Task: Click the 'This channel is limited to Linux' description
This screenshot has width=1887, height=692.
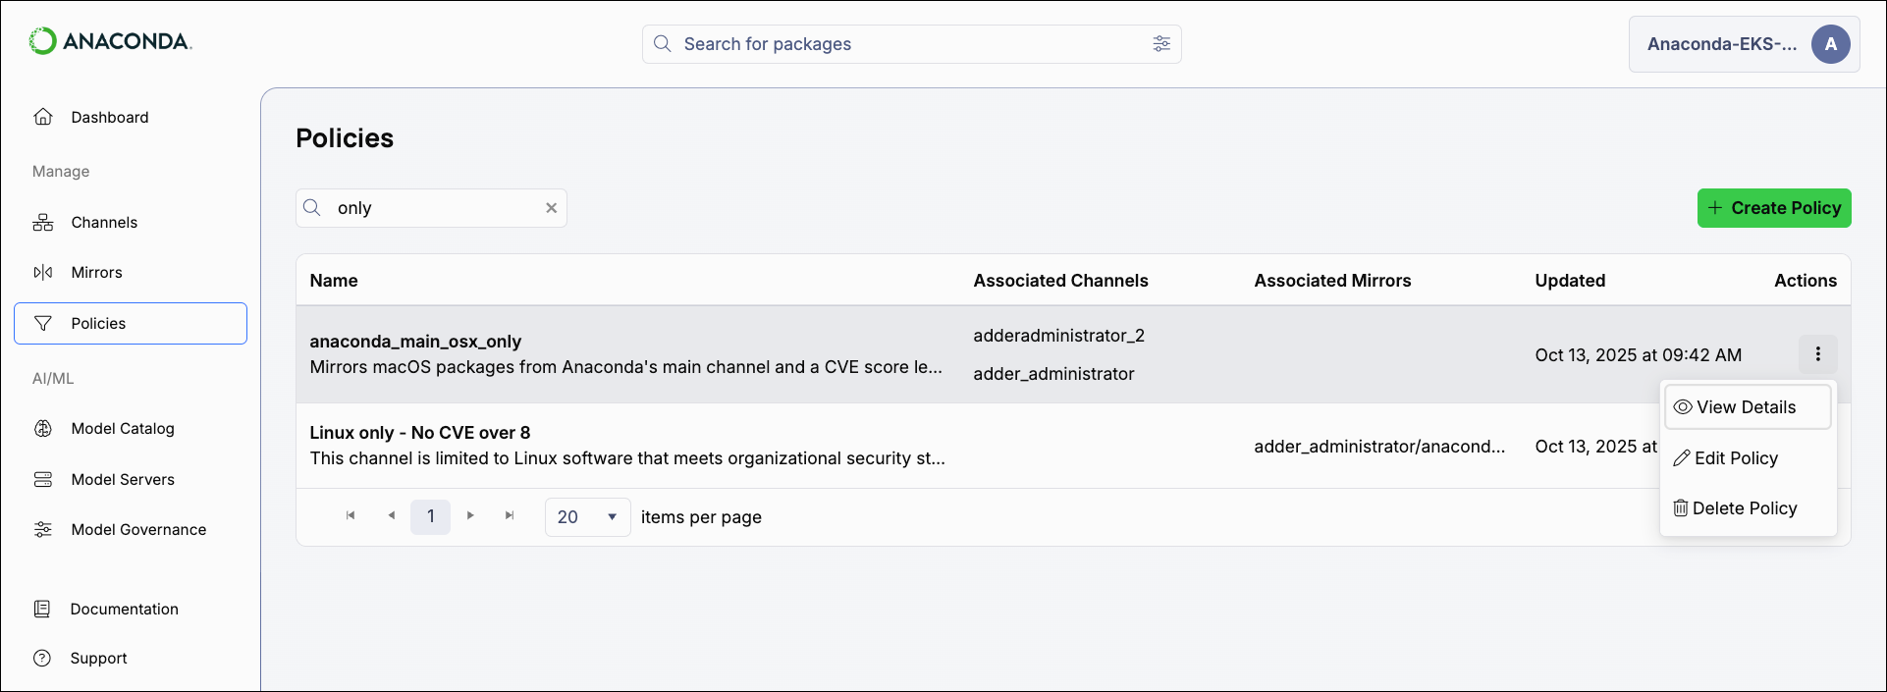Action: 627,458
